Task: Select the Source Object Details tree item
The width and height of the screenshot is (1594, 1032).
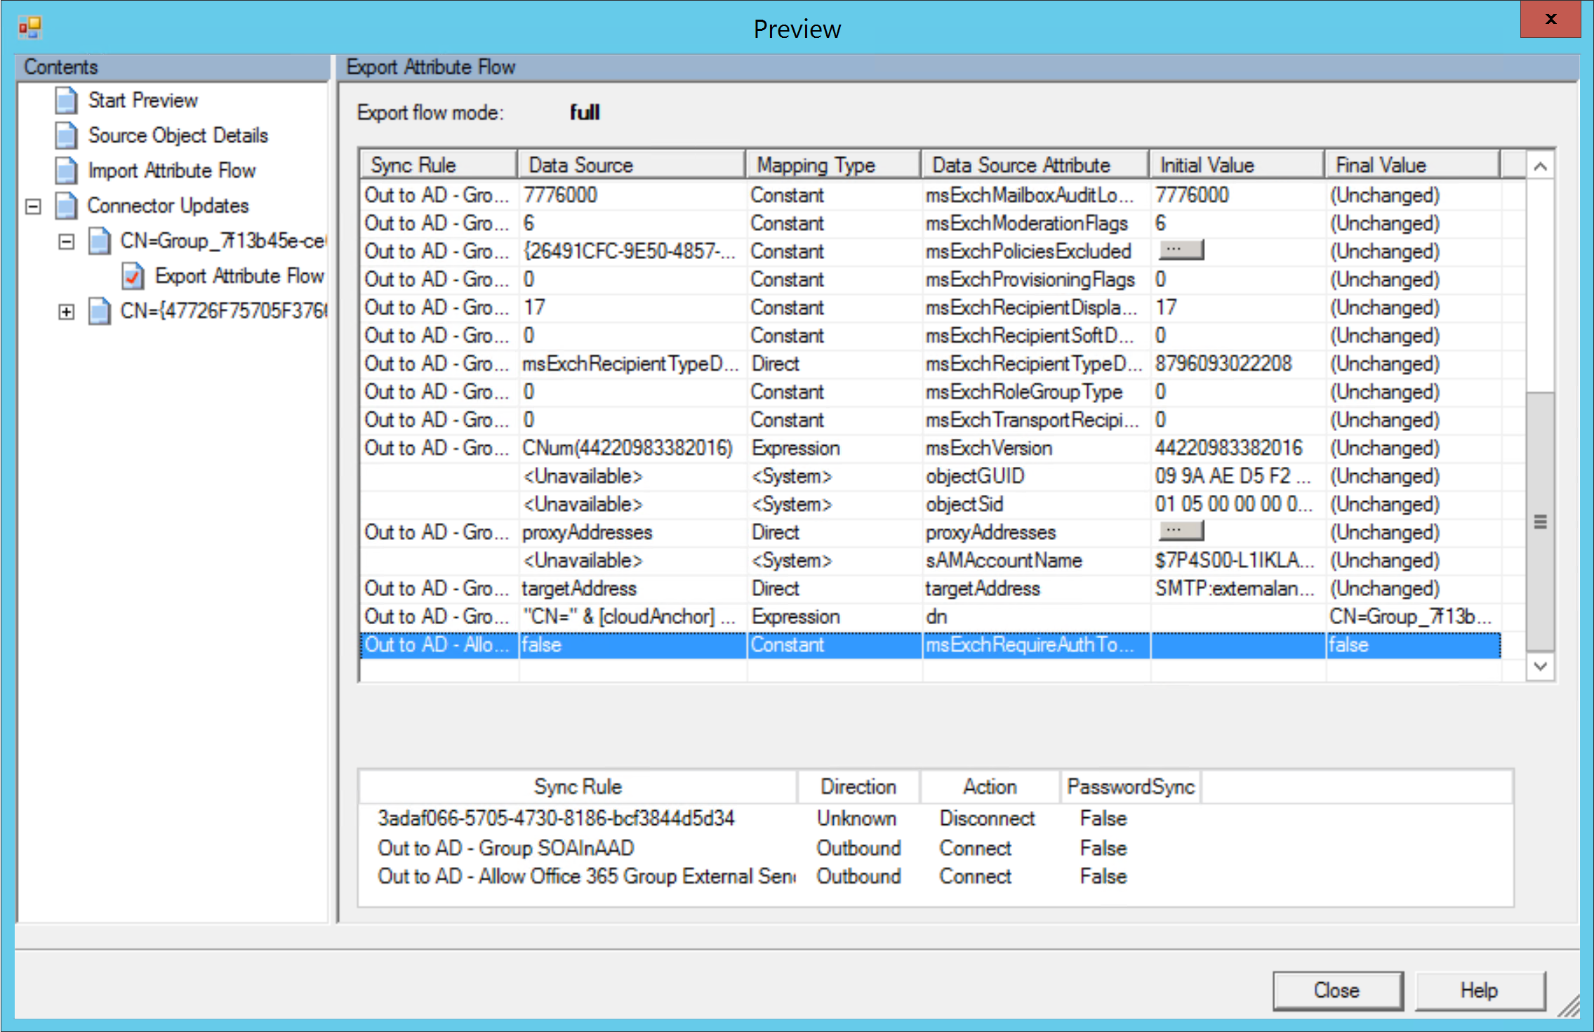Action: (x=178, y=135)
